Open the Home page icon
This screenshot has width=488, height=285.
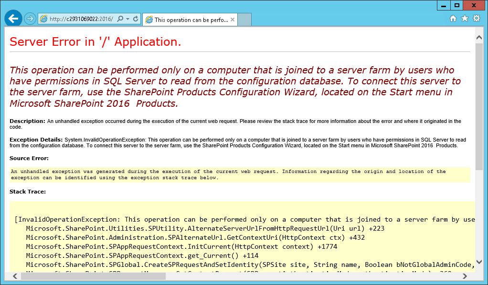click(454, 19)
